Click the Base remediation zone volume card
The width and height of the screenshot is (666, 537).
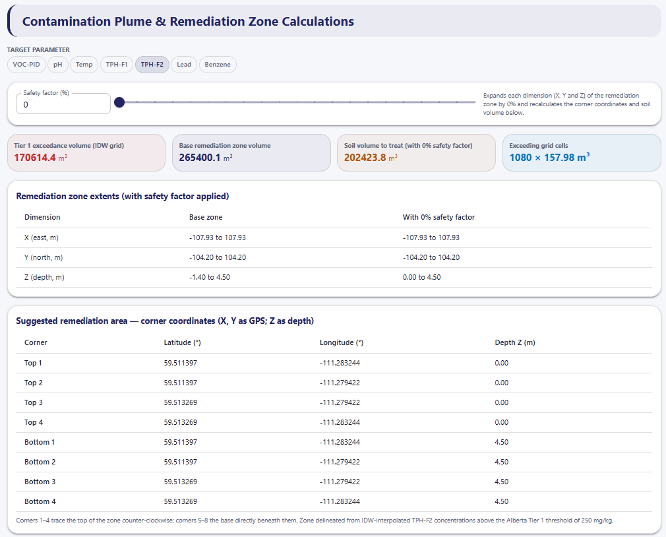[251, 153]
